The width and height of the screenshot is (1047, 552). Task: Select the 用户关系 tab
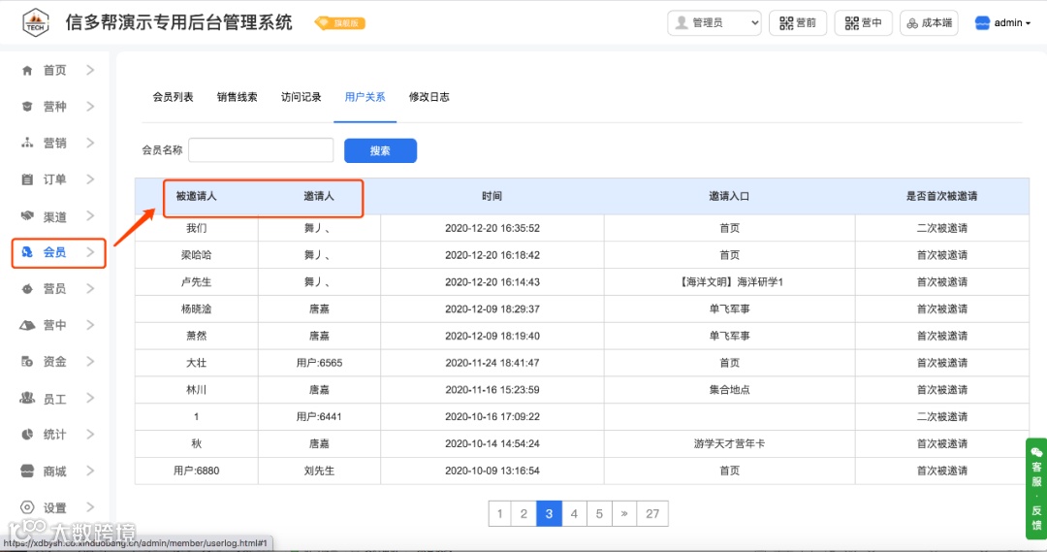click(x=365, y=97)
